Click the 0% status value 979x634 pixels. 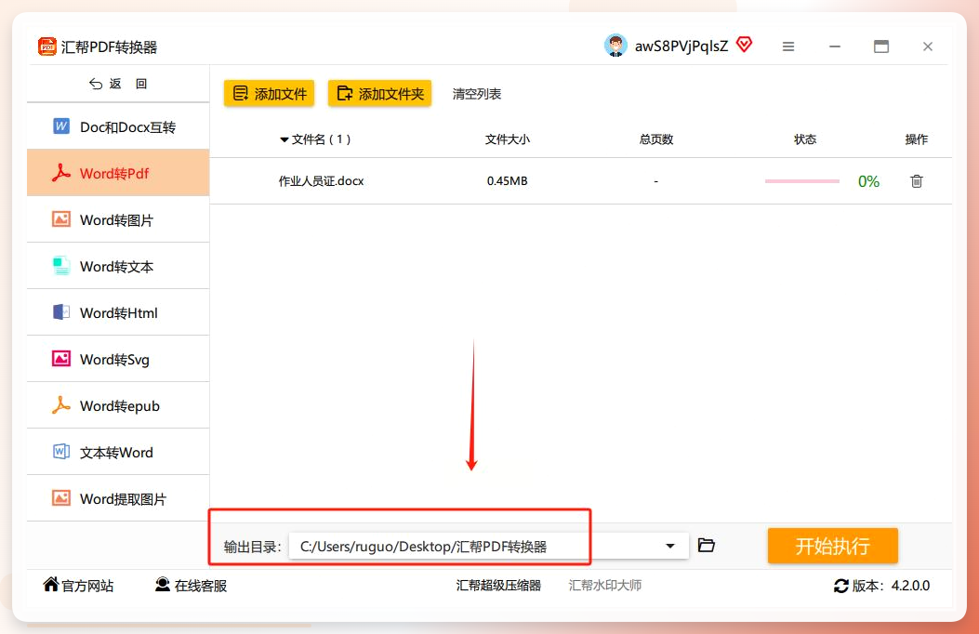868,181
